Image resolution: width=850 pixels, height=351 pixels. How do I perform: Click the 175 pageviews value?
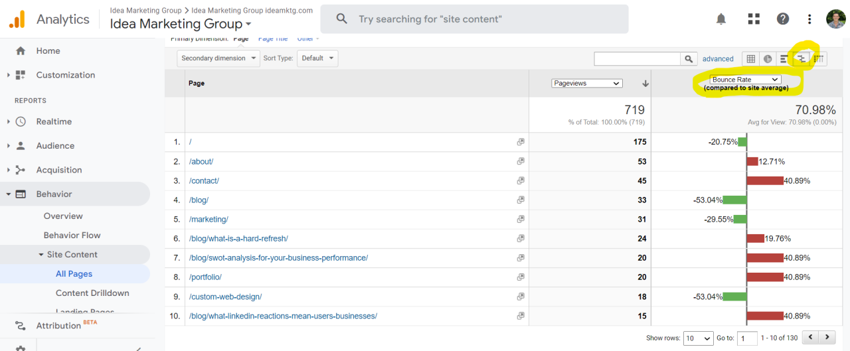(640, 142)
